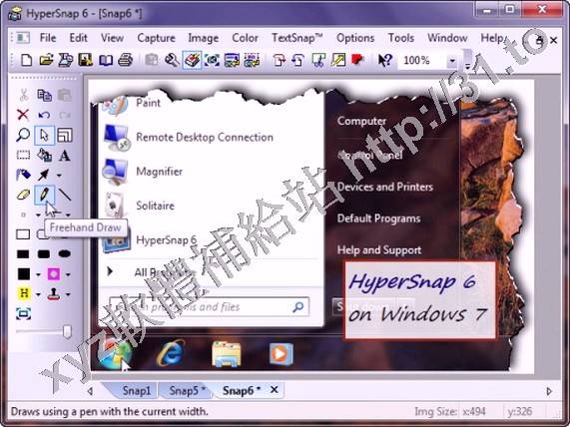Open the Image menu
This screenshot has height=427, width=570.
click(x=204, y=38)
